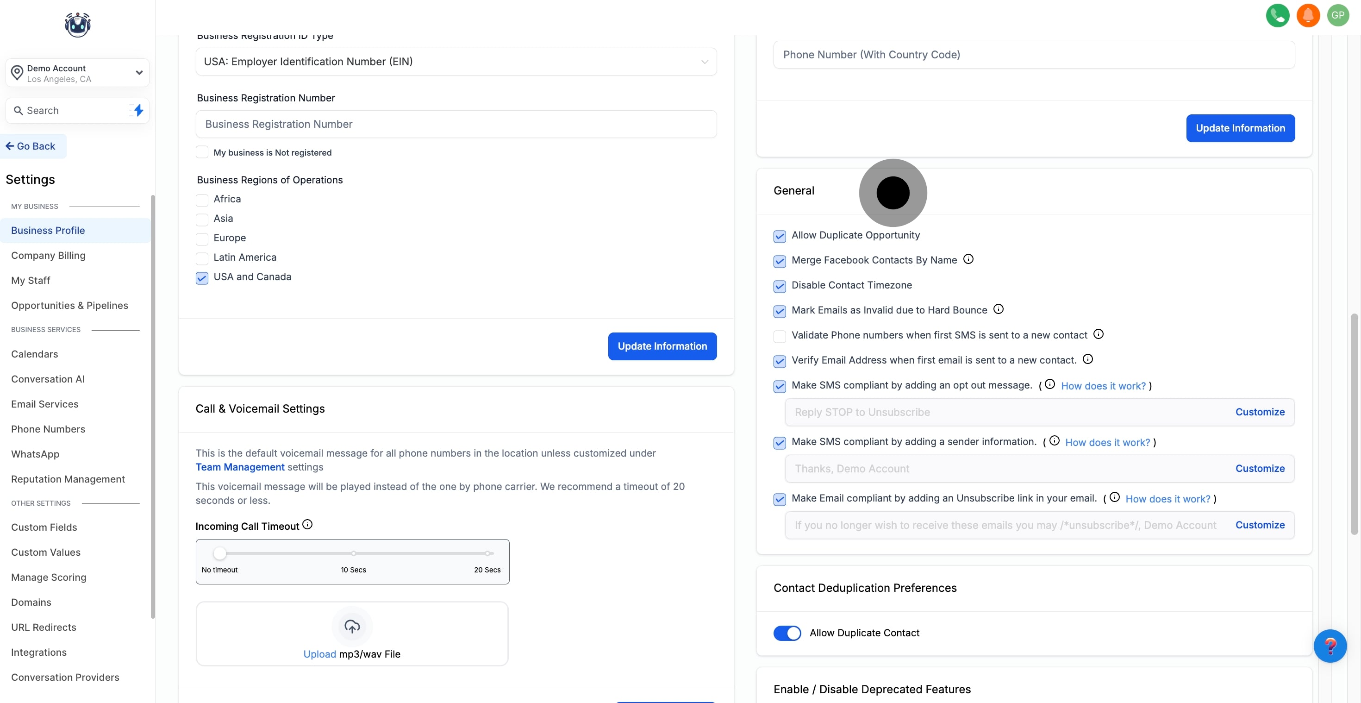Go to Phone Numbers settings
This screenshot has height=703, width=1361.
coord(48,429)
